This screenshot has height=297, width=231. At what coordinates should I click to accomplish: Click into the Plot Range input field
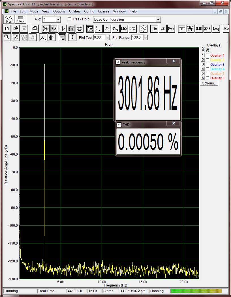click(137, 37)
